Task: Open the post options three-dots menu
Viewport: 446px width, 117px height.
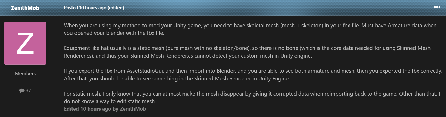Action: [x=437, y=7]
